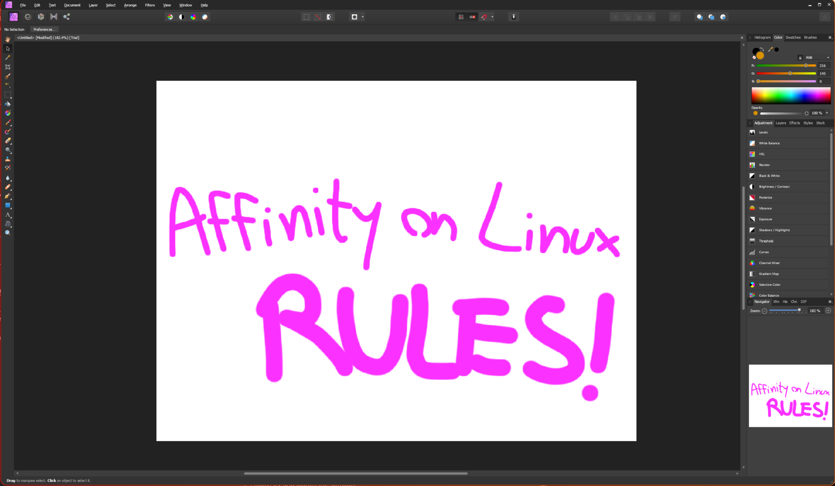Select the Dodge Brush tool

(8, 150)
